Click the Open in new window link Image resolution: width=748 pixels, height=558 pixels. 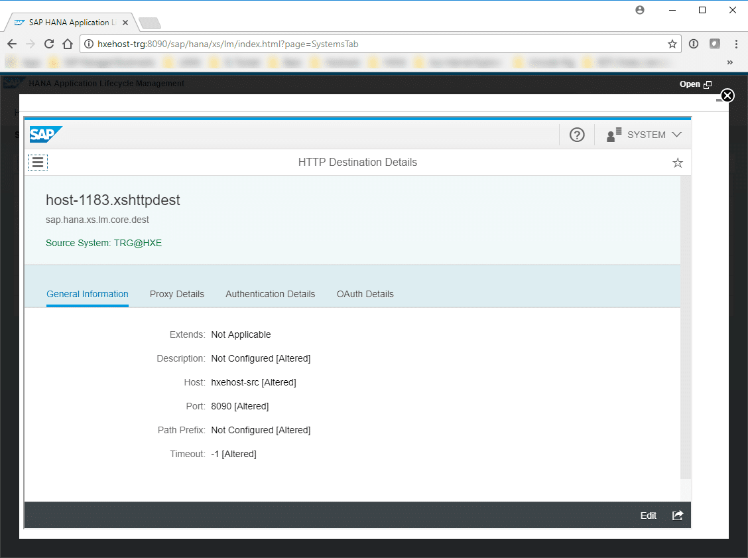pos(695,84)
